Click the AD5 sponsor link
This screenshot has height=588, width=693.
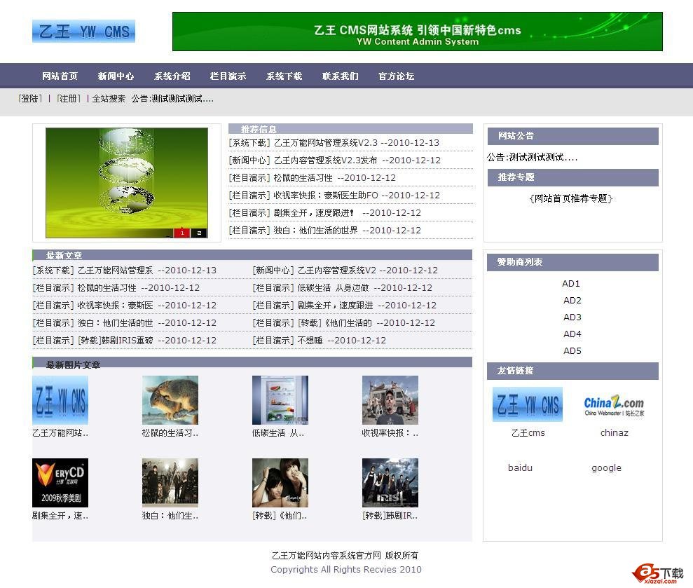[x=572, y=350]
